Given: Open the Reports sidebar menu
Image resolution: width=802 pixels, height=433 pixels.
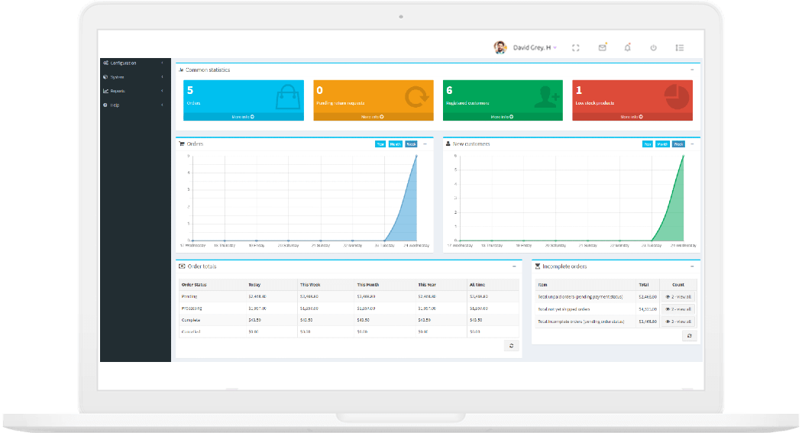Looking at the screenshot, I should [x=135, y=91].
